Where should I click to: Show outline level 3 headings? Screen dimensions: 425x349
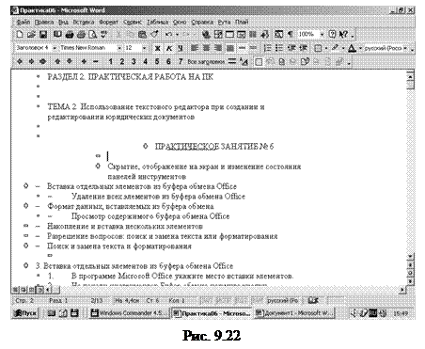[x=134, y=62]
